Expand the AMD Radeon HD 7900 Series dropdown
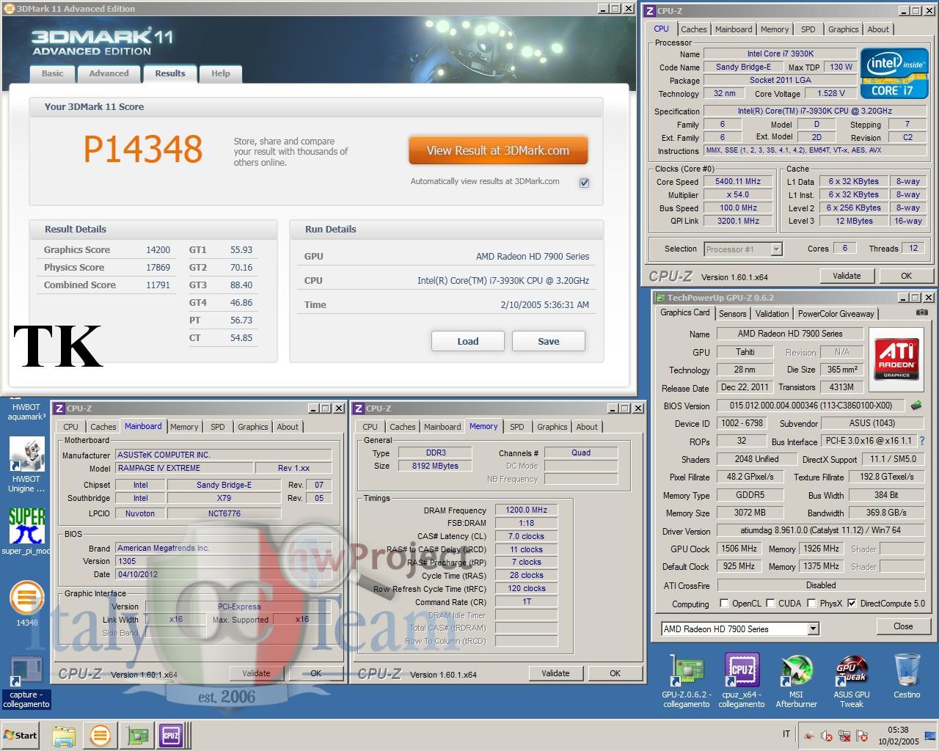 (x=813, y=629)
